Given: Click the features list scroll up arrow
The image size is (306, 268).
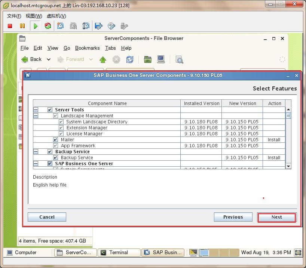Looking at the screenshot, I should point(288,110).
